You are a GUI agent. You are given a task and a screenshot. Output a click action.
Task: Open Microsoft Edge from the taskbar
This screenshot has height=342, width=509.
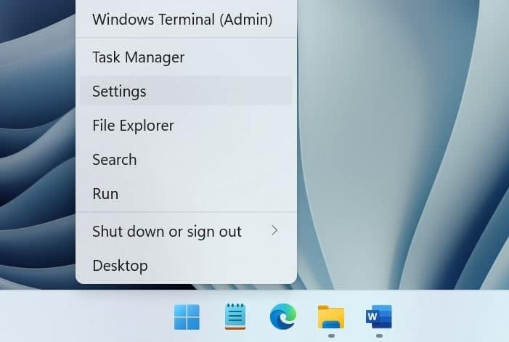tap(283, 317)
